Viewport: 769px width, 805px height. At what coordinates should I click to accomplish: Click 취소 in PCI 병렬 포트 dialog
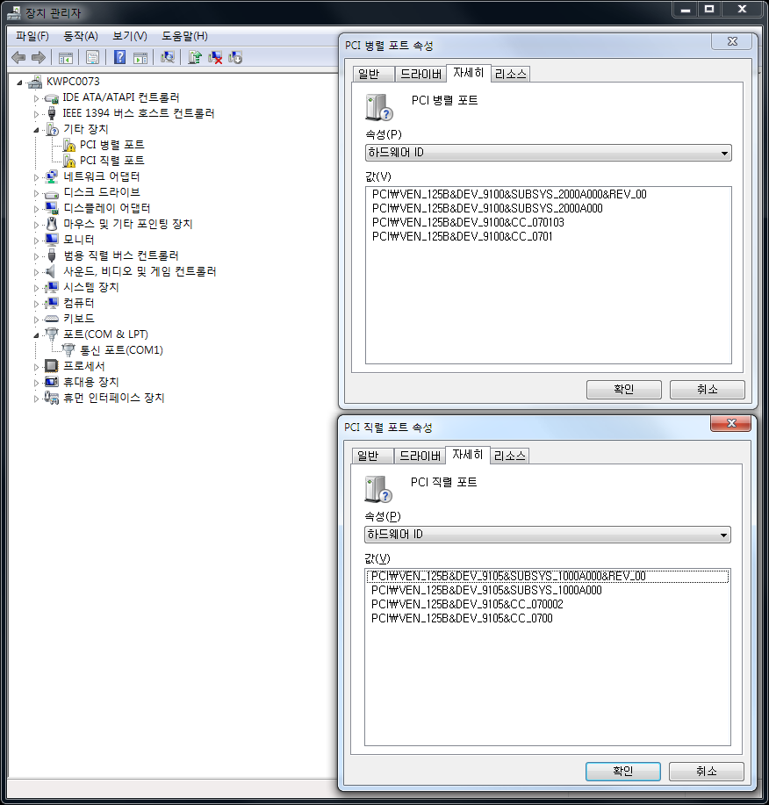pyautogui.click(x=707, y=389)
